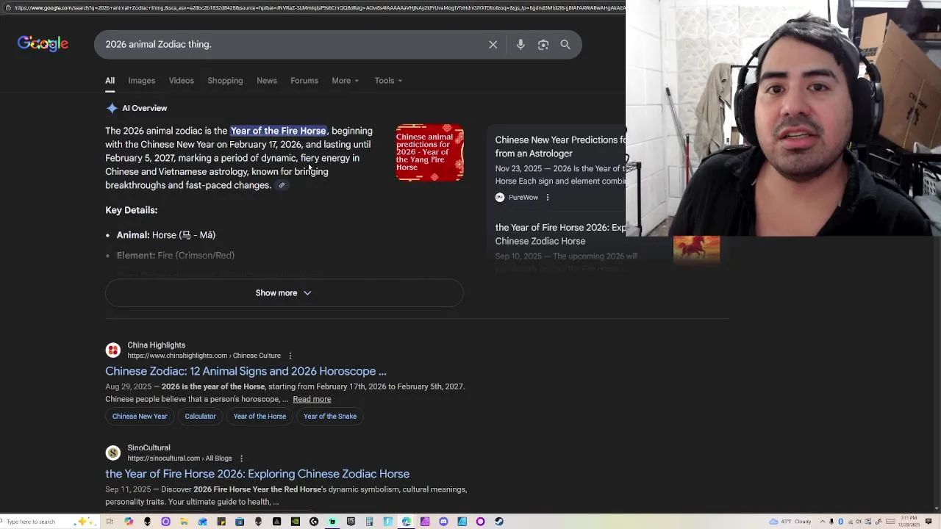Click the Key Details heading
Image resolution: width=941 pixels, height=529 pixels.
(x=131, y=210)
